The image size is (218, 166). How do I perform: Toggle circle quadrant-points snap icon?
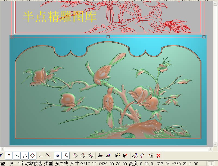click(x=33, y=155)
